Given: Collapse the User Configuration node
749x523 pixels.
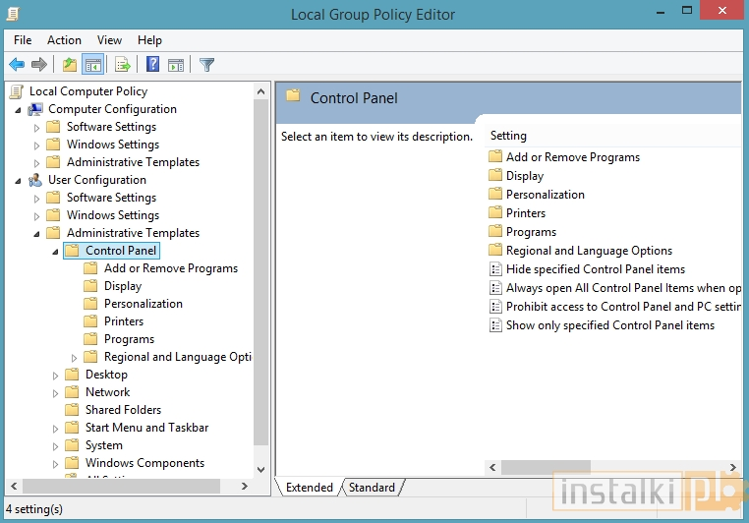Looking at the screenshot, I should pyautogui.click(x=18, y=181).
